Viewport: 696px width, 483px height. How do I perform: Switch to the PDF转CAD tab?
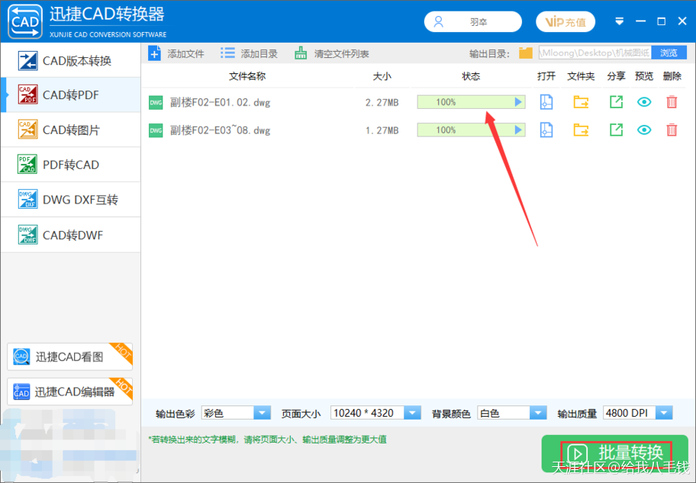(69, 165)
